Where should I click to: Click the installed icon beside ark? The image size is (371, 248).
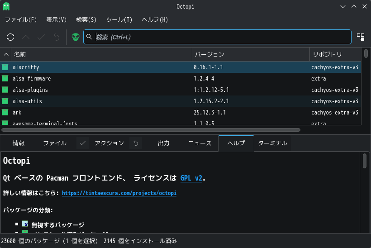5,112
